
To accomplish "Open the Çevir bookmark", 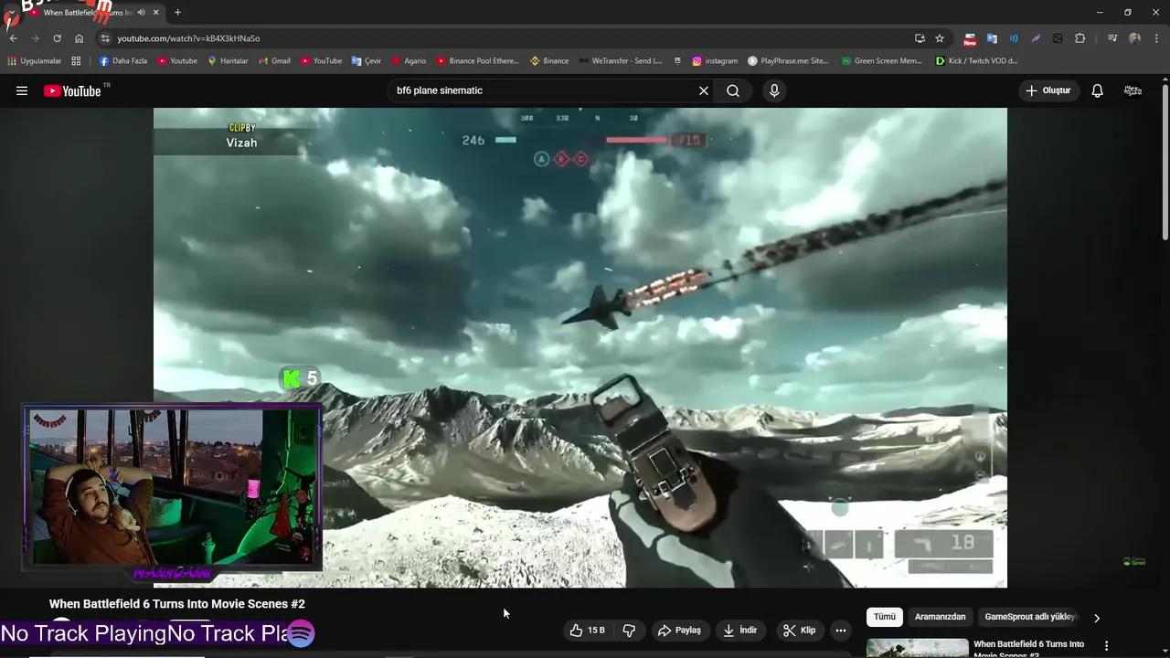I will (367, 61).
